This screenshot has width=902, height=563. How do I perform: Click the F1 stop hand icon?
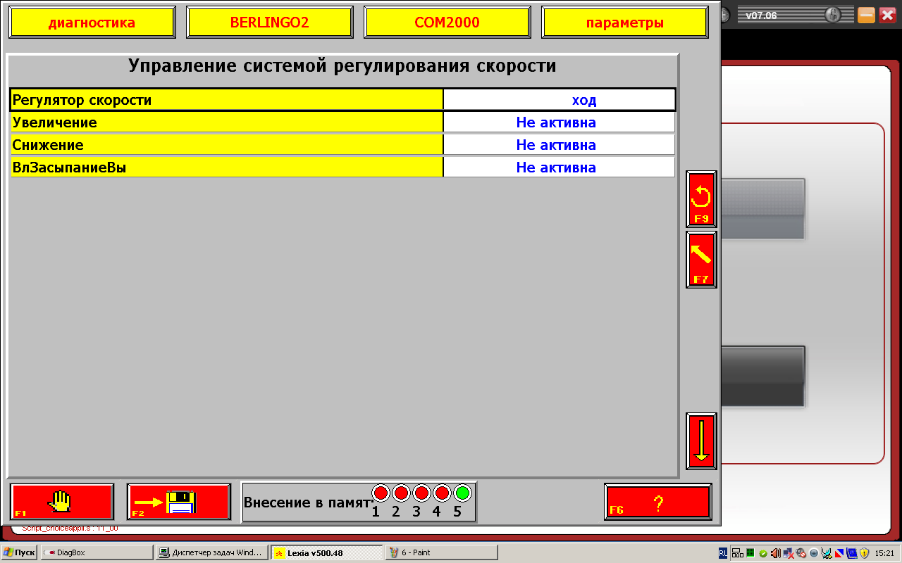coord(62,502)
